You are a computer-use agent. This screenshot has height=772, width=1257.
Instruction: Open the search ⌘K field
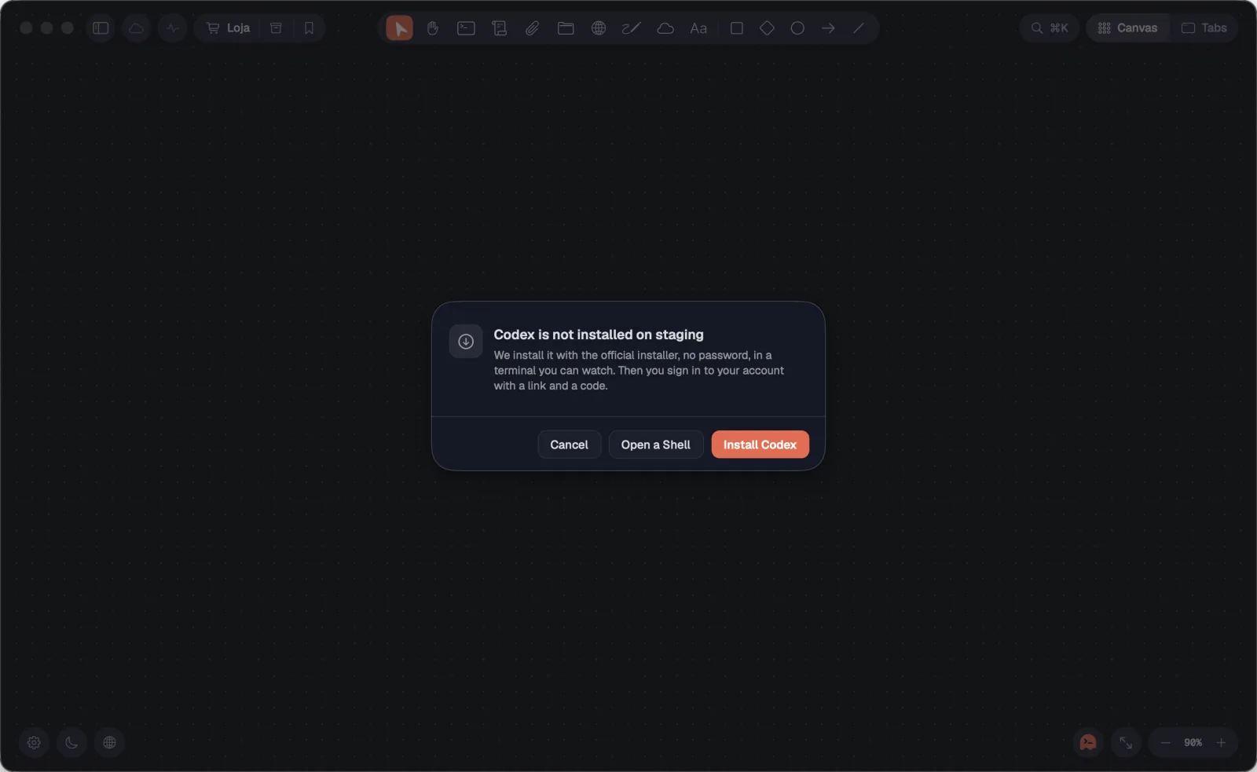(1049, 28)
